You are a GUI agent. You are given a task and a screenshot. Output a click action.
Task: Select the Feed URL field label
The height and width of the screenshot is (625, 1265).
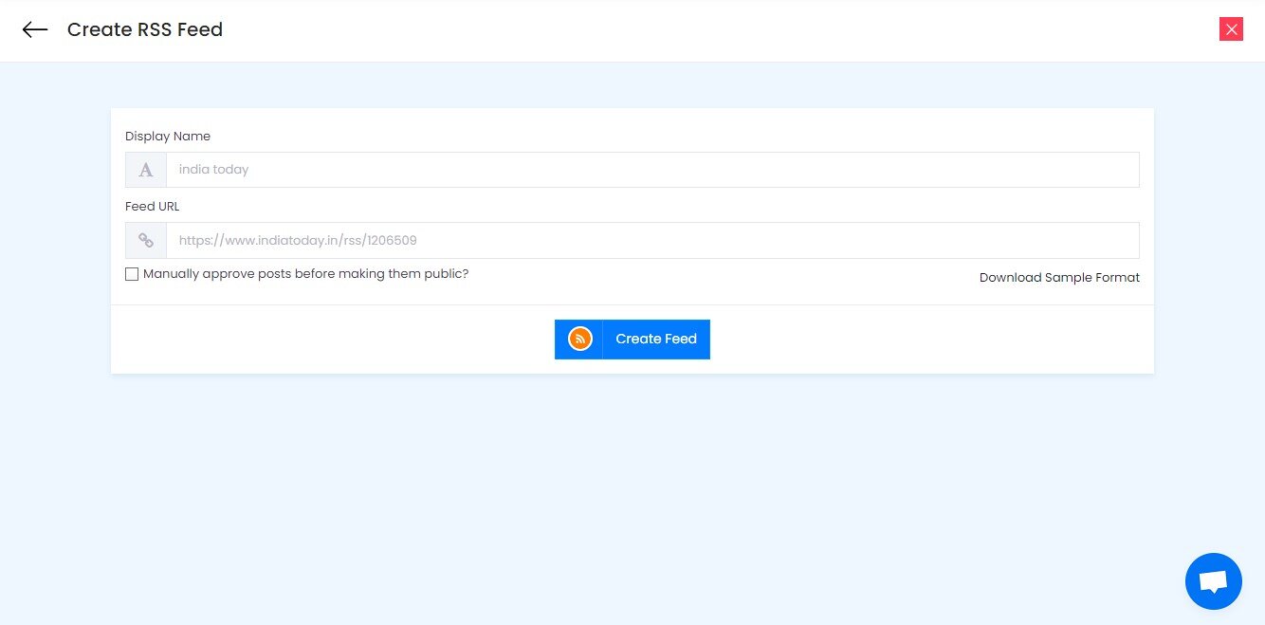[x=152, y=206]
